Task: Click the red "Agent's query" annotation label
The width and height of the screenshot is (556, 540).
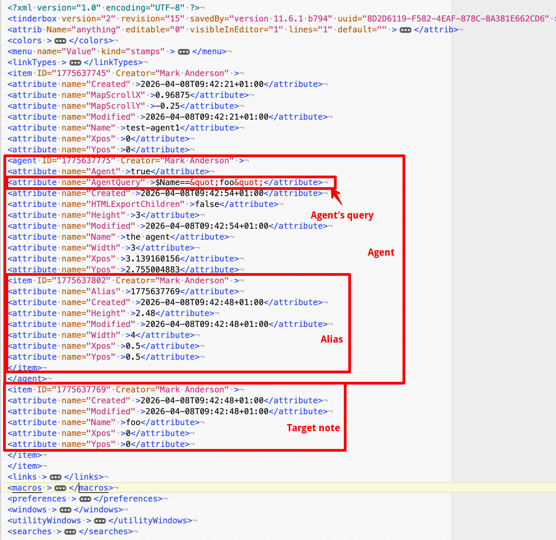Action: 342,215
